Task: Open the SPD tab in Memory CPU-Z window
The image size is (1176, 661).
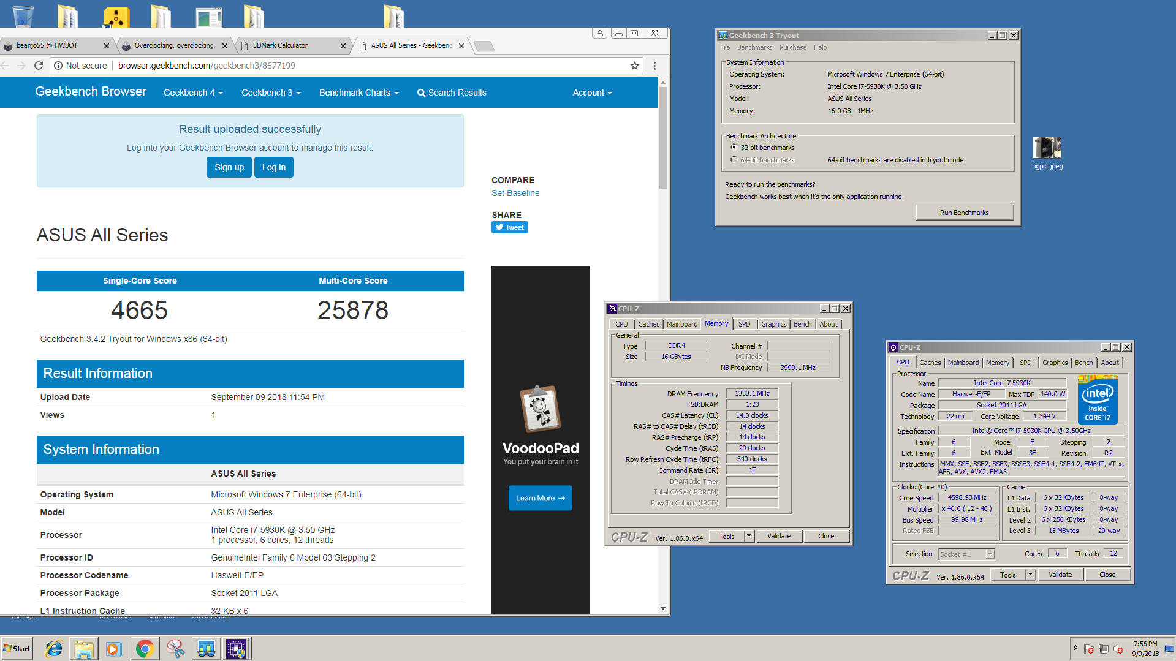Action: tap(744, 324)
